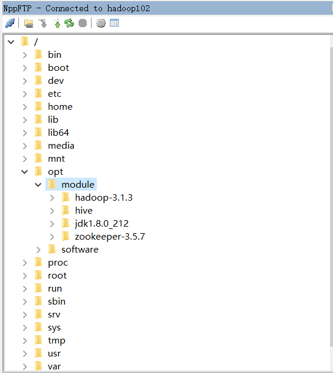Select the etc folder name

point(54,94)
